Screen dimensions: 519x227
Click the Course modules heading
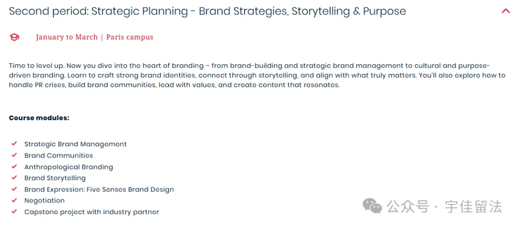tap(39, 118)
